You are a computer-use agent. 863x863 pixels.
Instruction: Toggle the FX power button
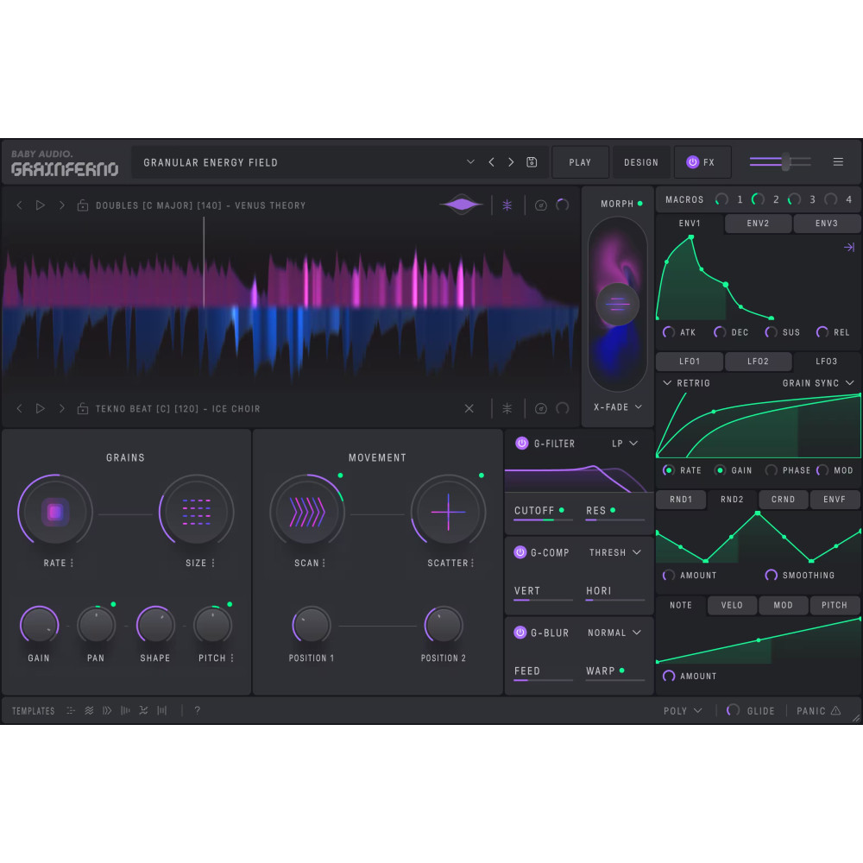point(692,161)
